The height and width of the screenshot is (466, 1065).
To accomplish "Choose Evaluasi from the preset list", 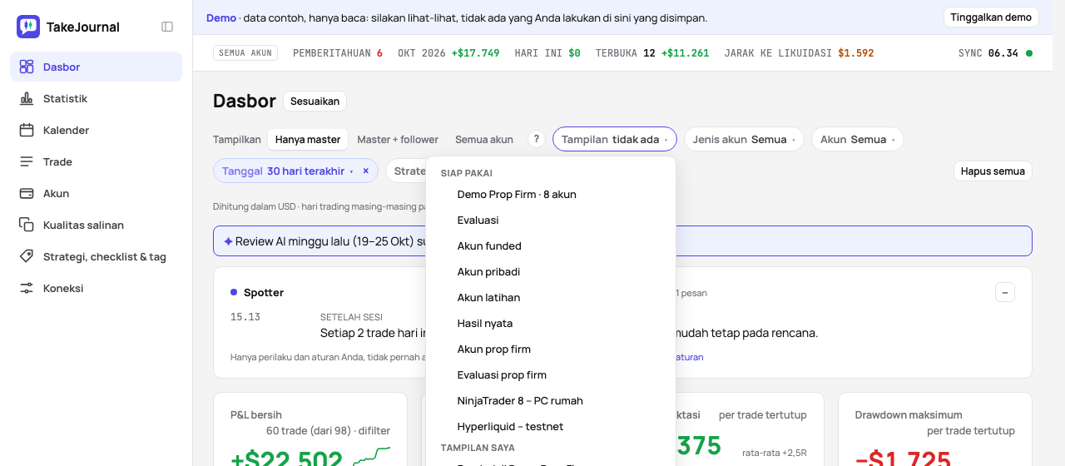I will [551, 220].
